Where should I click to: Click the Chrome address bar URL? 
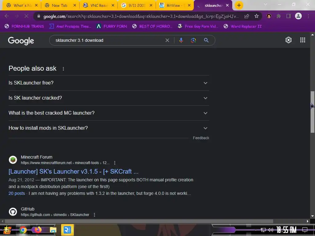(x=141, y=17)
